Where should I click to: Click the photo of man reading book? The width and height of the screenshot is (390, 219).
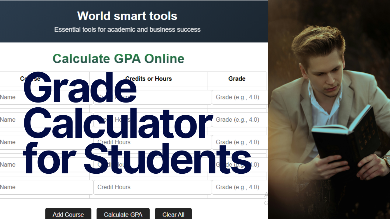pos(329,109)
